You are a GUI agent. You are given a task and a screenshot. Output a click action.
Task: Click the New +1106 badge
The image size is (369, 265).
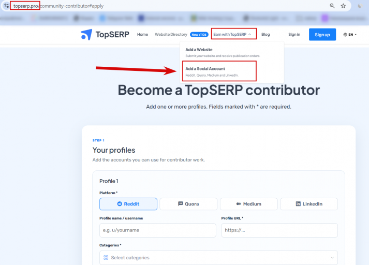pos(199,35)
